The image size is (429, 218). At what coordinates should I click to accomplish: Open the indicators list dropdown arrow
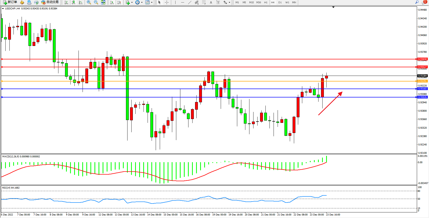(x=132, y=3)
